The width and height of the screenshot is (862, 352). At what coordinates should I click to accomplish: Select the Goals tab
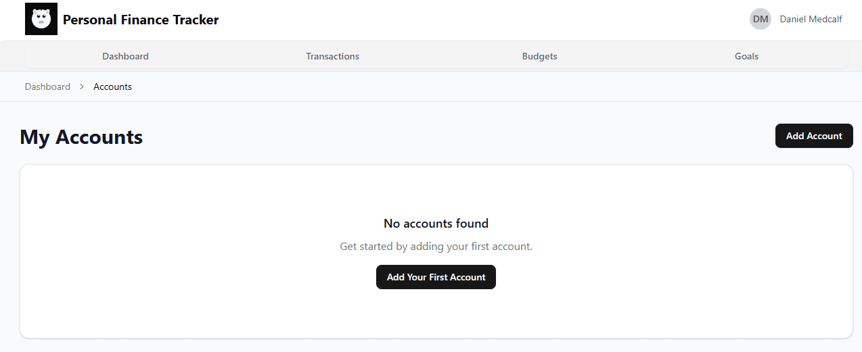point(746,57)
